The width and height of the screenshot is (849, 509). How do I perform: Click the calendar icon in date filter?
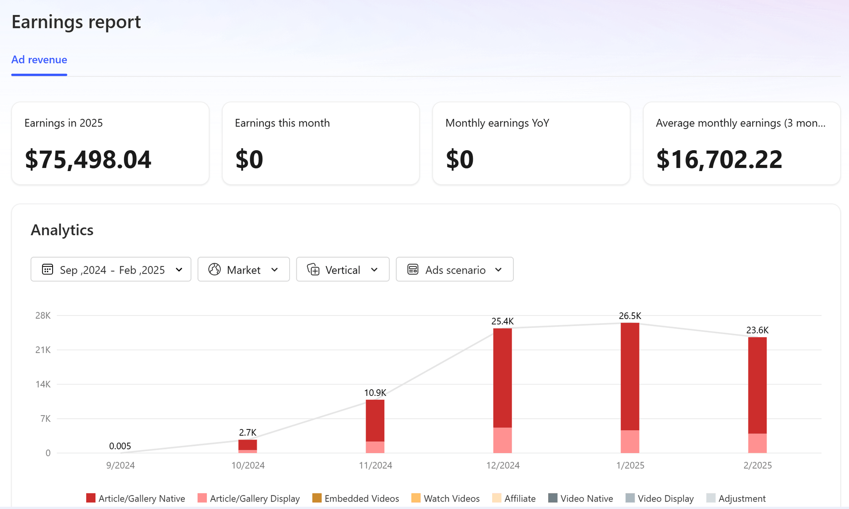coord(47,269)
